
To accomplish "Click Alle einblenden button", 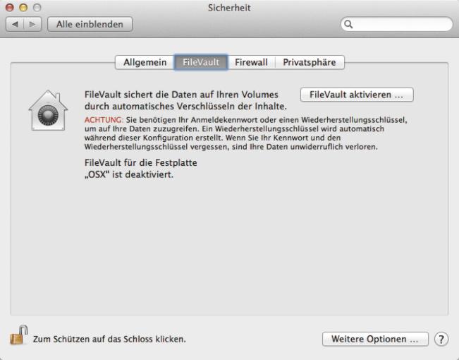I will (x=90, y=24).
